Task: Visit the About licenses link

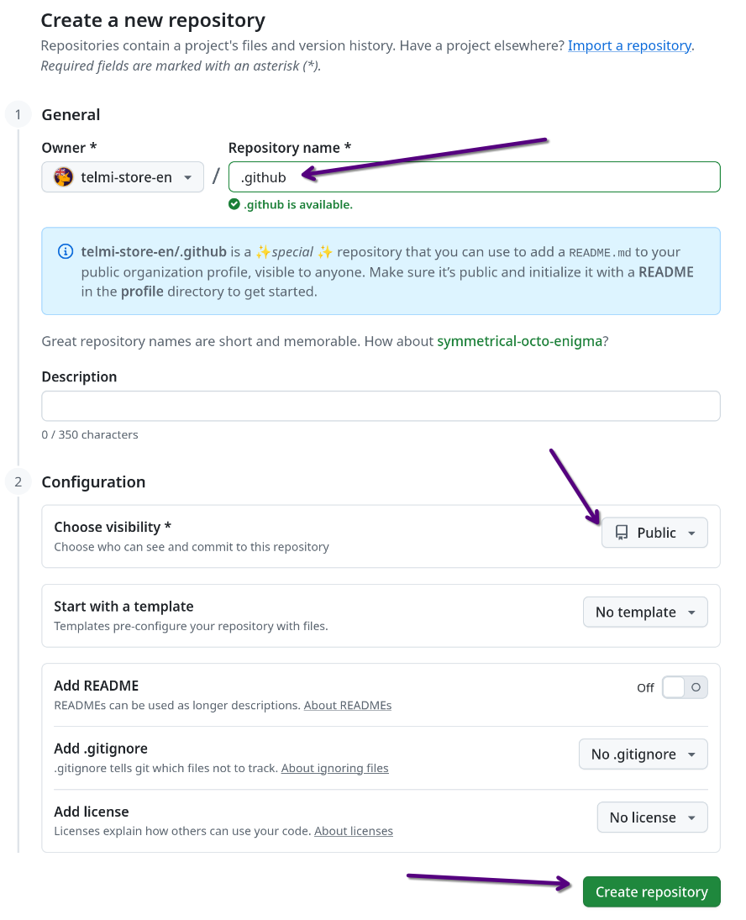Action: (x=353, y=831)
